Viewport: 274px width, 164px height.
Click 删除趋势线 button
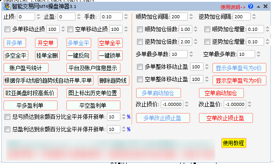[x=114, y=80]
